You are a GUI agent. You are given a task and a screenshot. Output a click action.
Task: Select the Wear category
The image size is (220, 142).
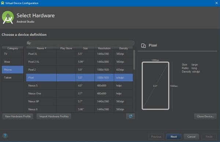pyautogui.click(x=12, y=62)
